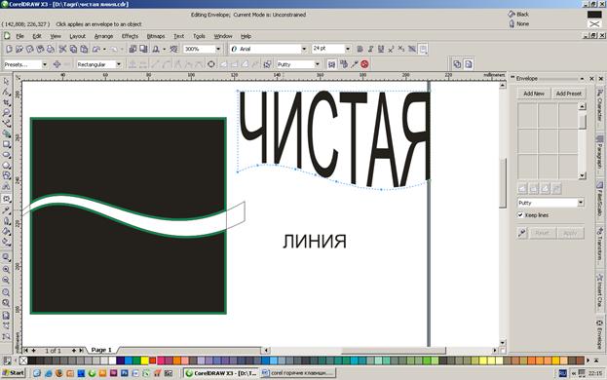
Task: Select the Outline tool in the toolbox
Action: [6, 221]
